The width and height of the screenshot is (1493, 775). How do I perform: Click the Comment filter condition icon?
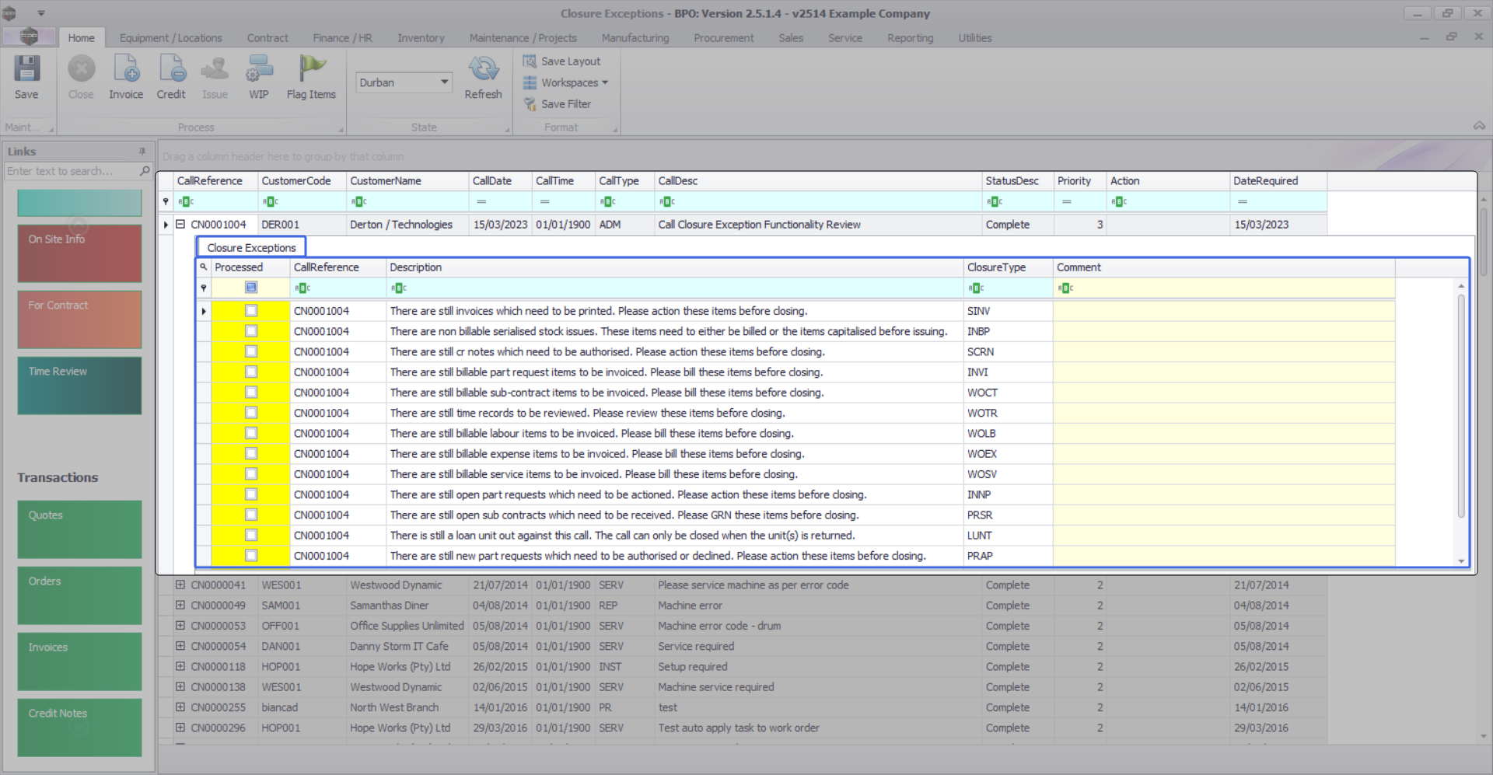pyautogui.click(x=1065, y=288)
